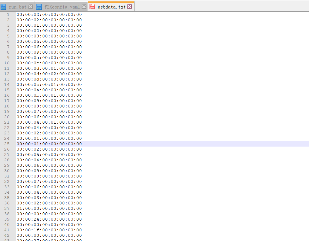The height and width of the screenshot is (241, 309).
Task: Switch to the f2Xconfig.yaml tab
Action: (x=62, y=7)
